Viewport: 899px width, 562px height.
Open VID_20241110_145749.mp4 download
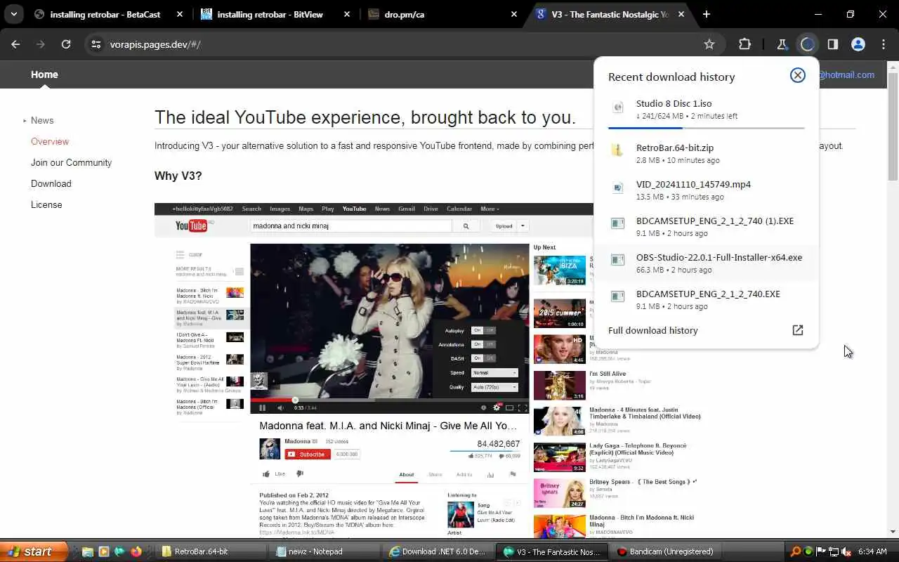click(x=707, y=190)
